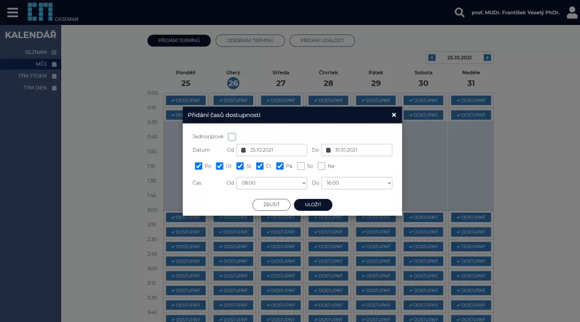The height and width of the screenshot is (322, 580).
Task: Open the Čas Od 08:00 dropdown
Action: pyautogui.click(x=271, y=183)
